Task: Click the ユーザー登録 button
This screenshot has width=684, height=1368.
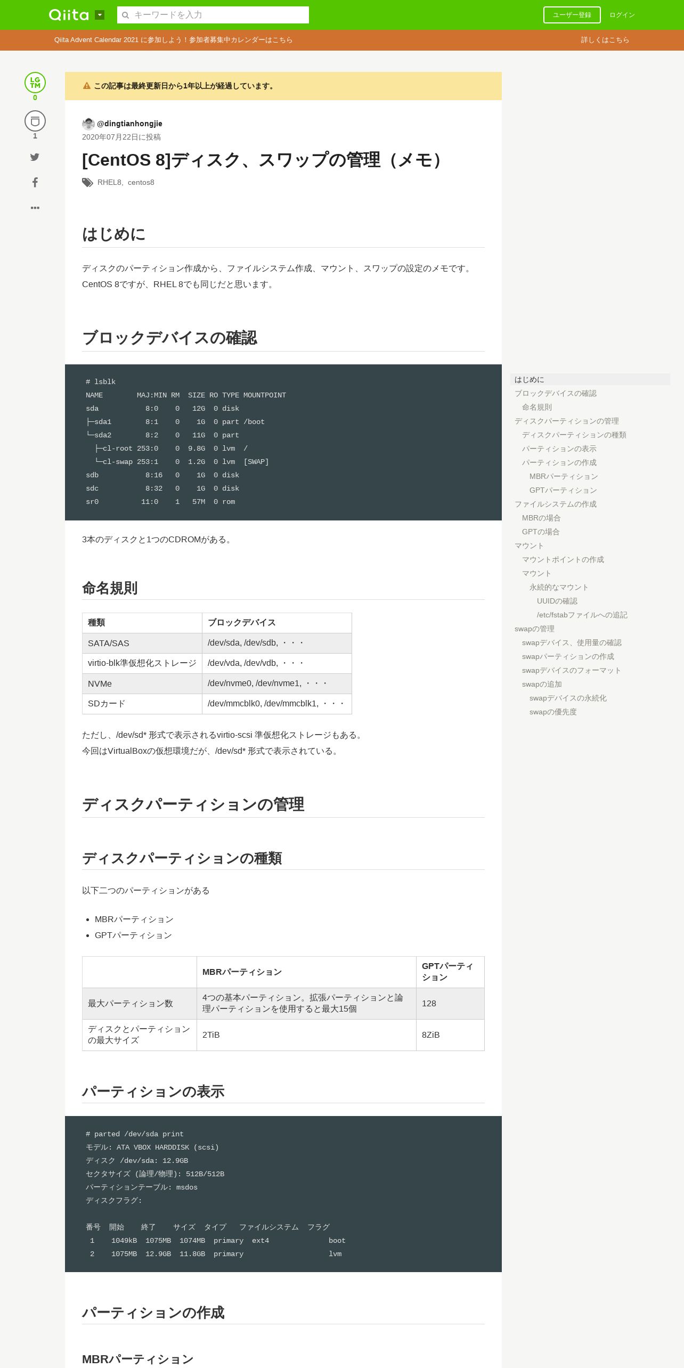Action: (x=572, y=15)
